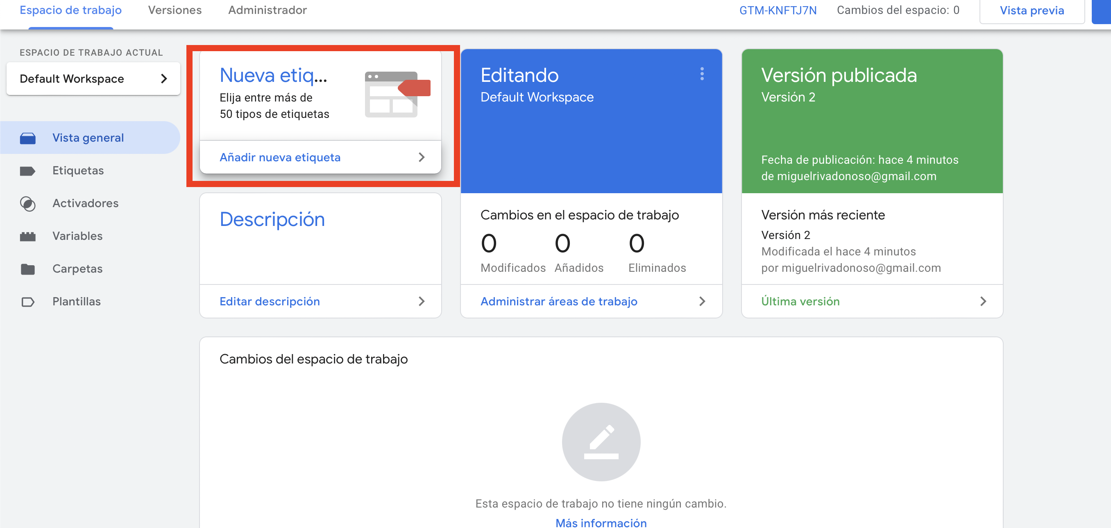The width and height of the screenshot is (1111, 528).
Task: Open the Administrador tab
Action: click(x=267, y=10)
